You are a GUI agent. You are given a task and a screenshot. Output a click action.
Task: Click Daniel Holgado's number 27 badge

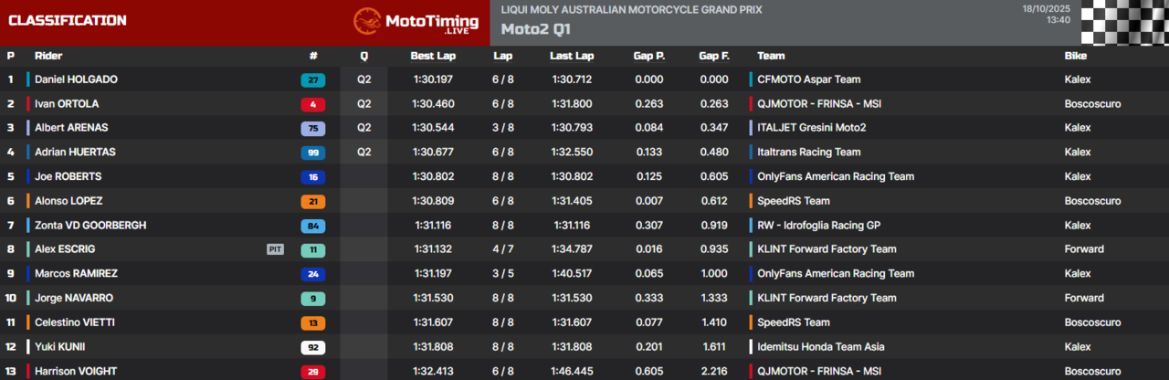tap(312, 79)
